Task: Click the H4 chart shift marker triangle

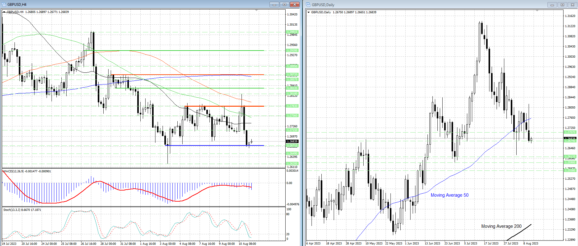Action: [x=256, y=11]
